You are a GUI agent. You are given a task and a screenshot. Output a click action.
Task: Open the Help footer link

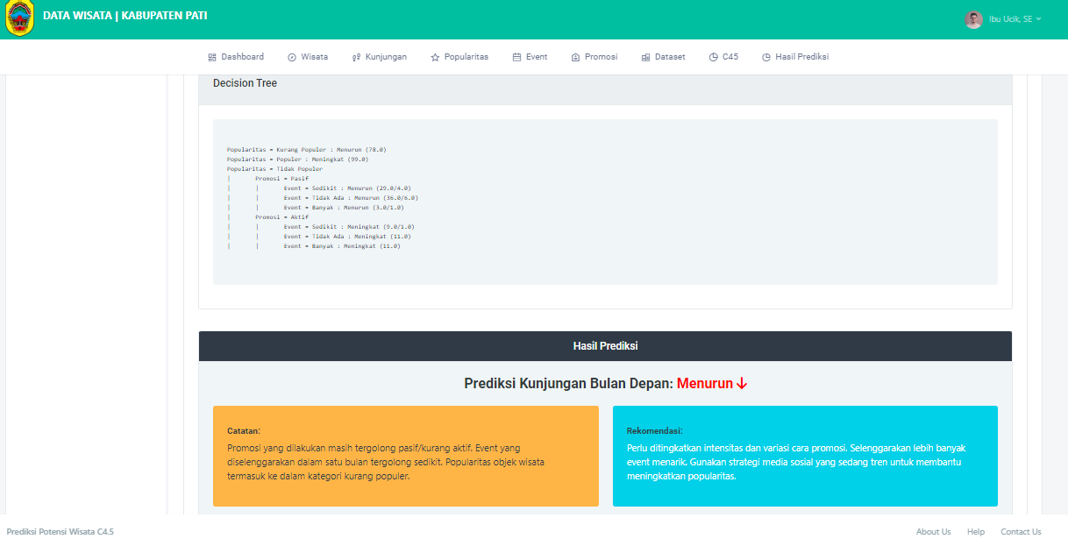coord(976,532)
